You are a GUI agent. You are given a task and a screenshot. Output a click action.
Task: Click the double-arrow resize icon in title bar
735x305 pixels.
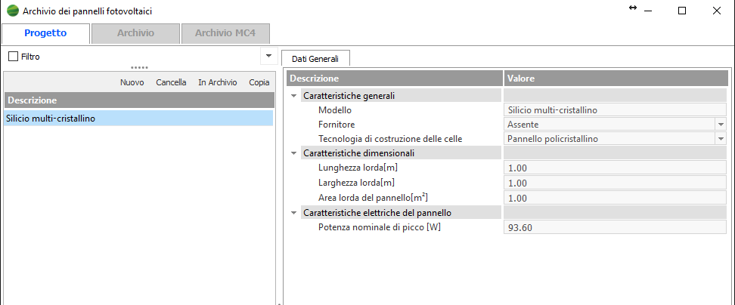[x=633, y=8]
